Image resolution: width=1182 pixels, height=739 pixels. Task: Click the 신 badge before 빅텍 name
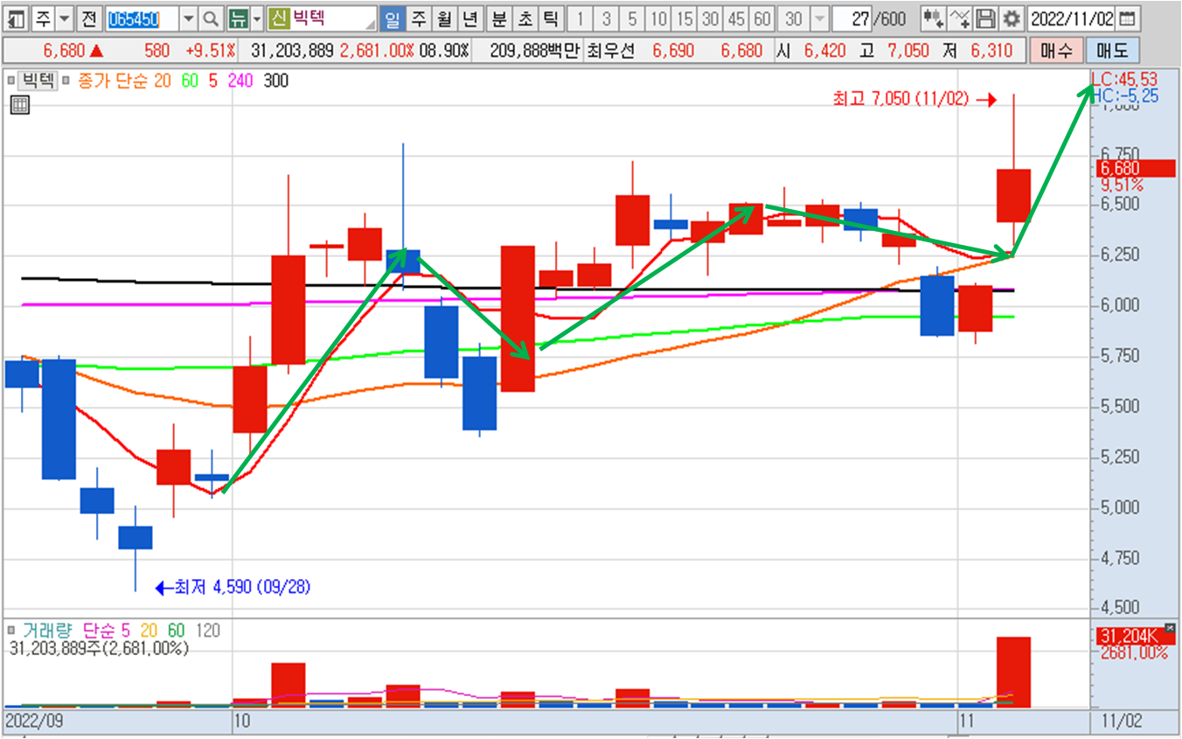(x=279, y=18)
